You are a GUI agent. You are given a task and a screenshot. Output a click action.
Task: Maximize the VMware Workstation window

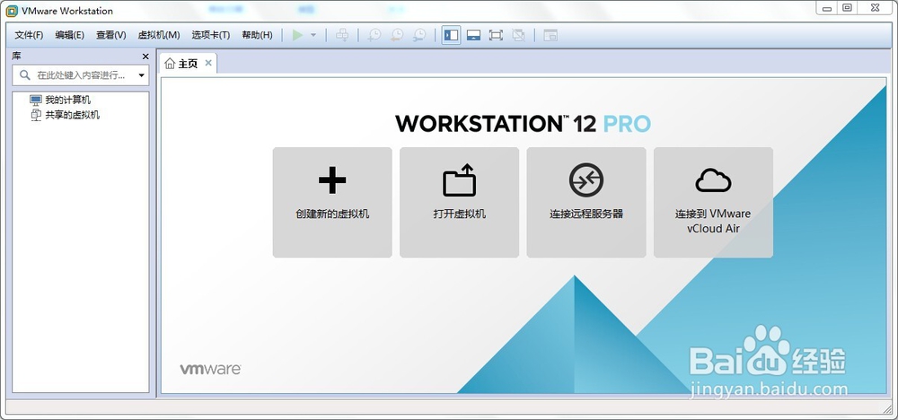click(847, 7)
